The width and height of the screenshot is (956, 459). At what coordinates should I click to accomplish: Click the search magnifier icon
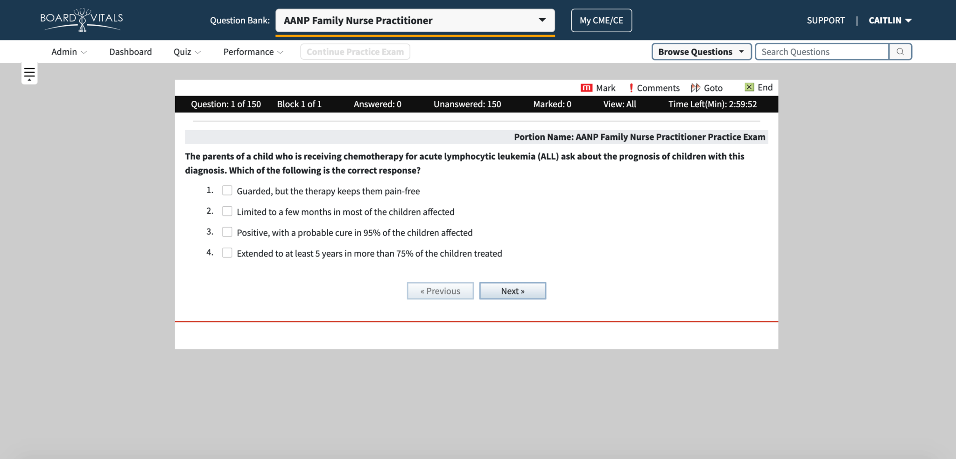click(900, 52)
